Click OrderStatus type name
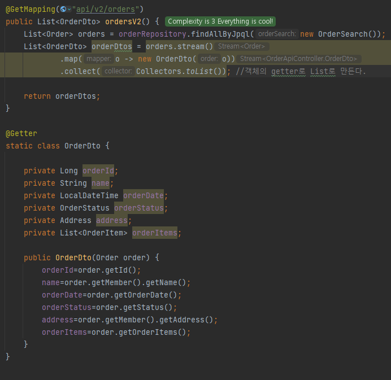This screenshot has width=391, height=380. coord(85,208)
